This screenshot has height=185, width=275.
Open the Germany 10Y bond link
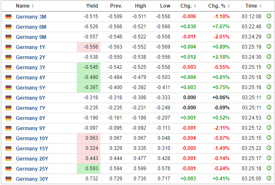[x=32, y=138]
